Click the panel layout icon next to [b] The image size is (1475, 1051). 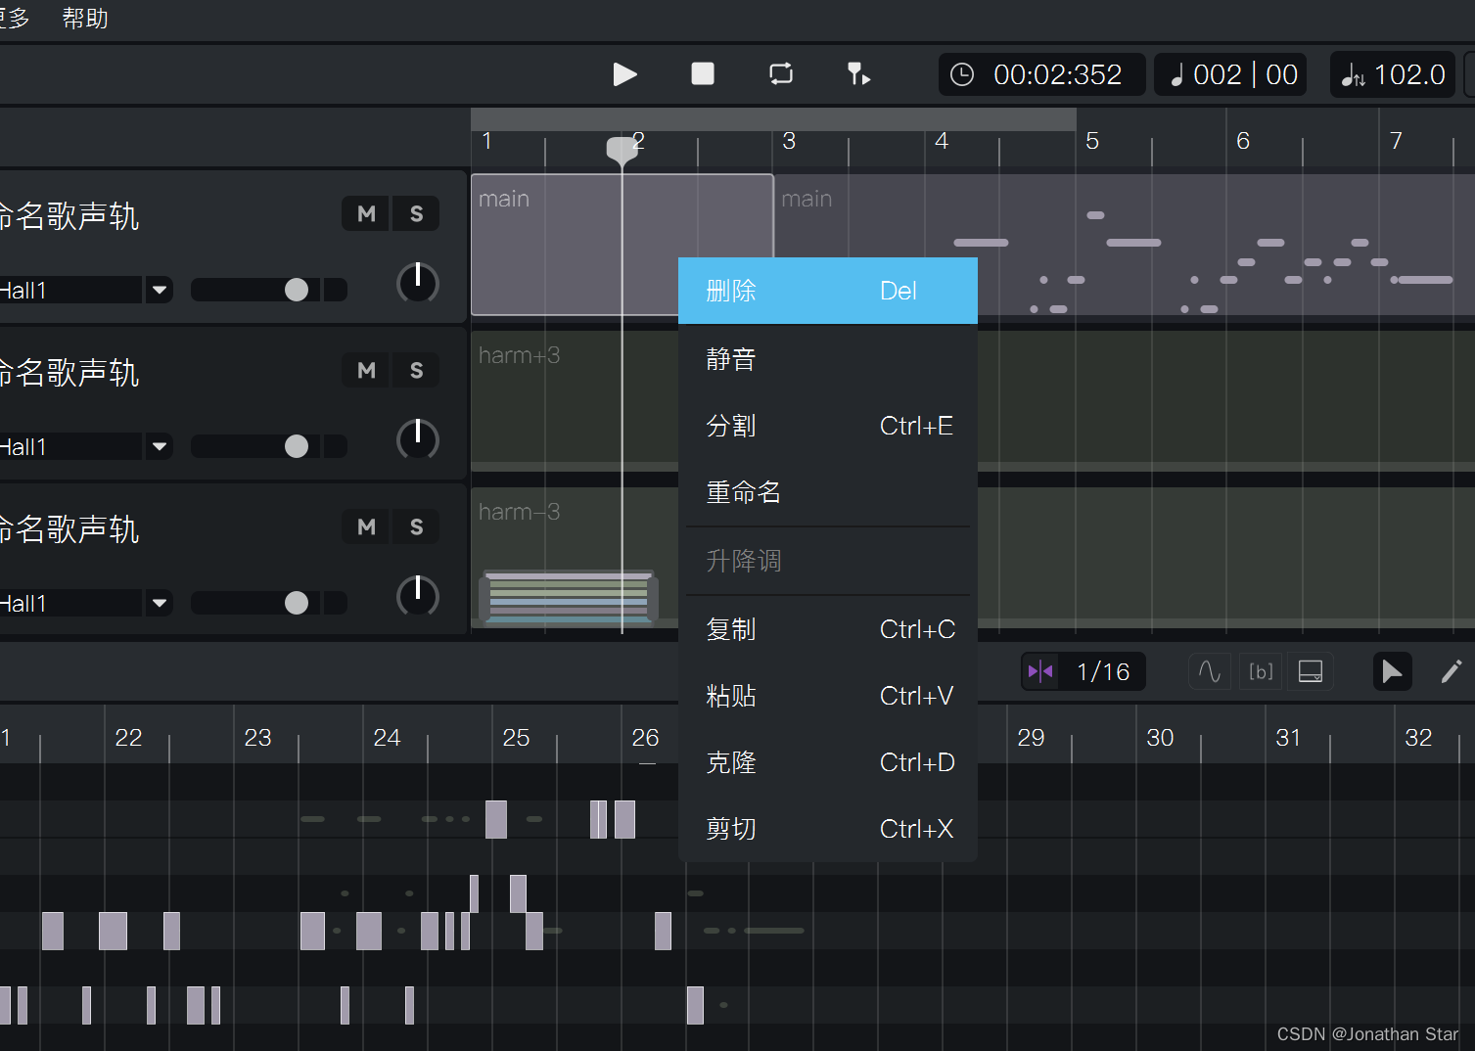(1311, 671)
